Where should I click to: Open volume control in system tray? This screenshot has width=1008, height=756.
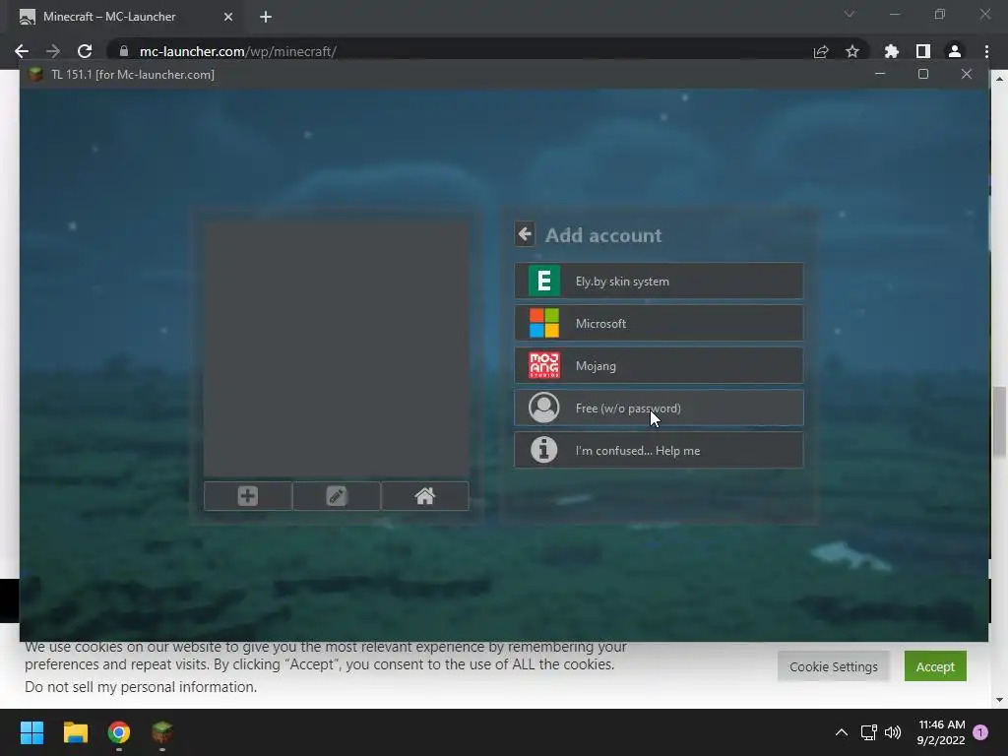[893, 732]
